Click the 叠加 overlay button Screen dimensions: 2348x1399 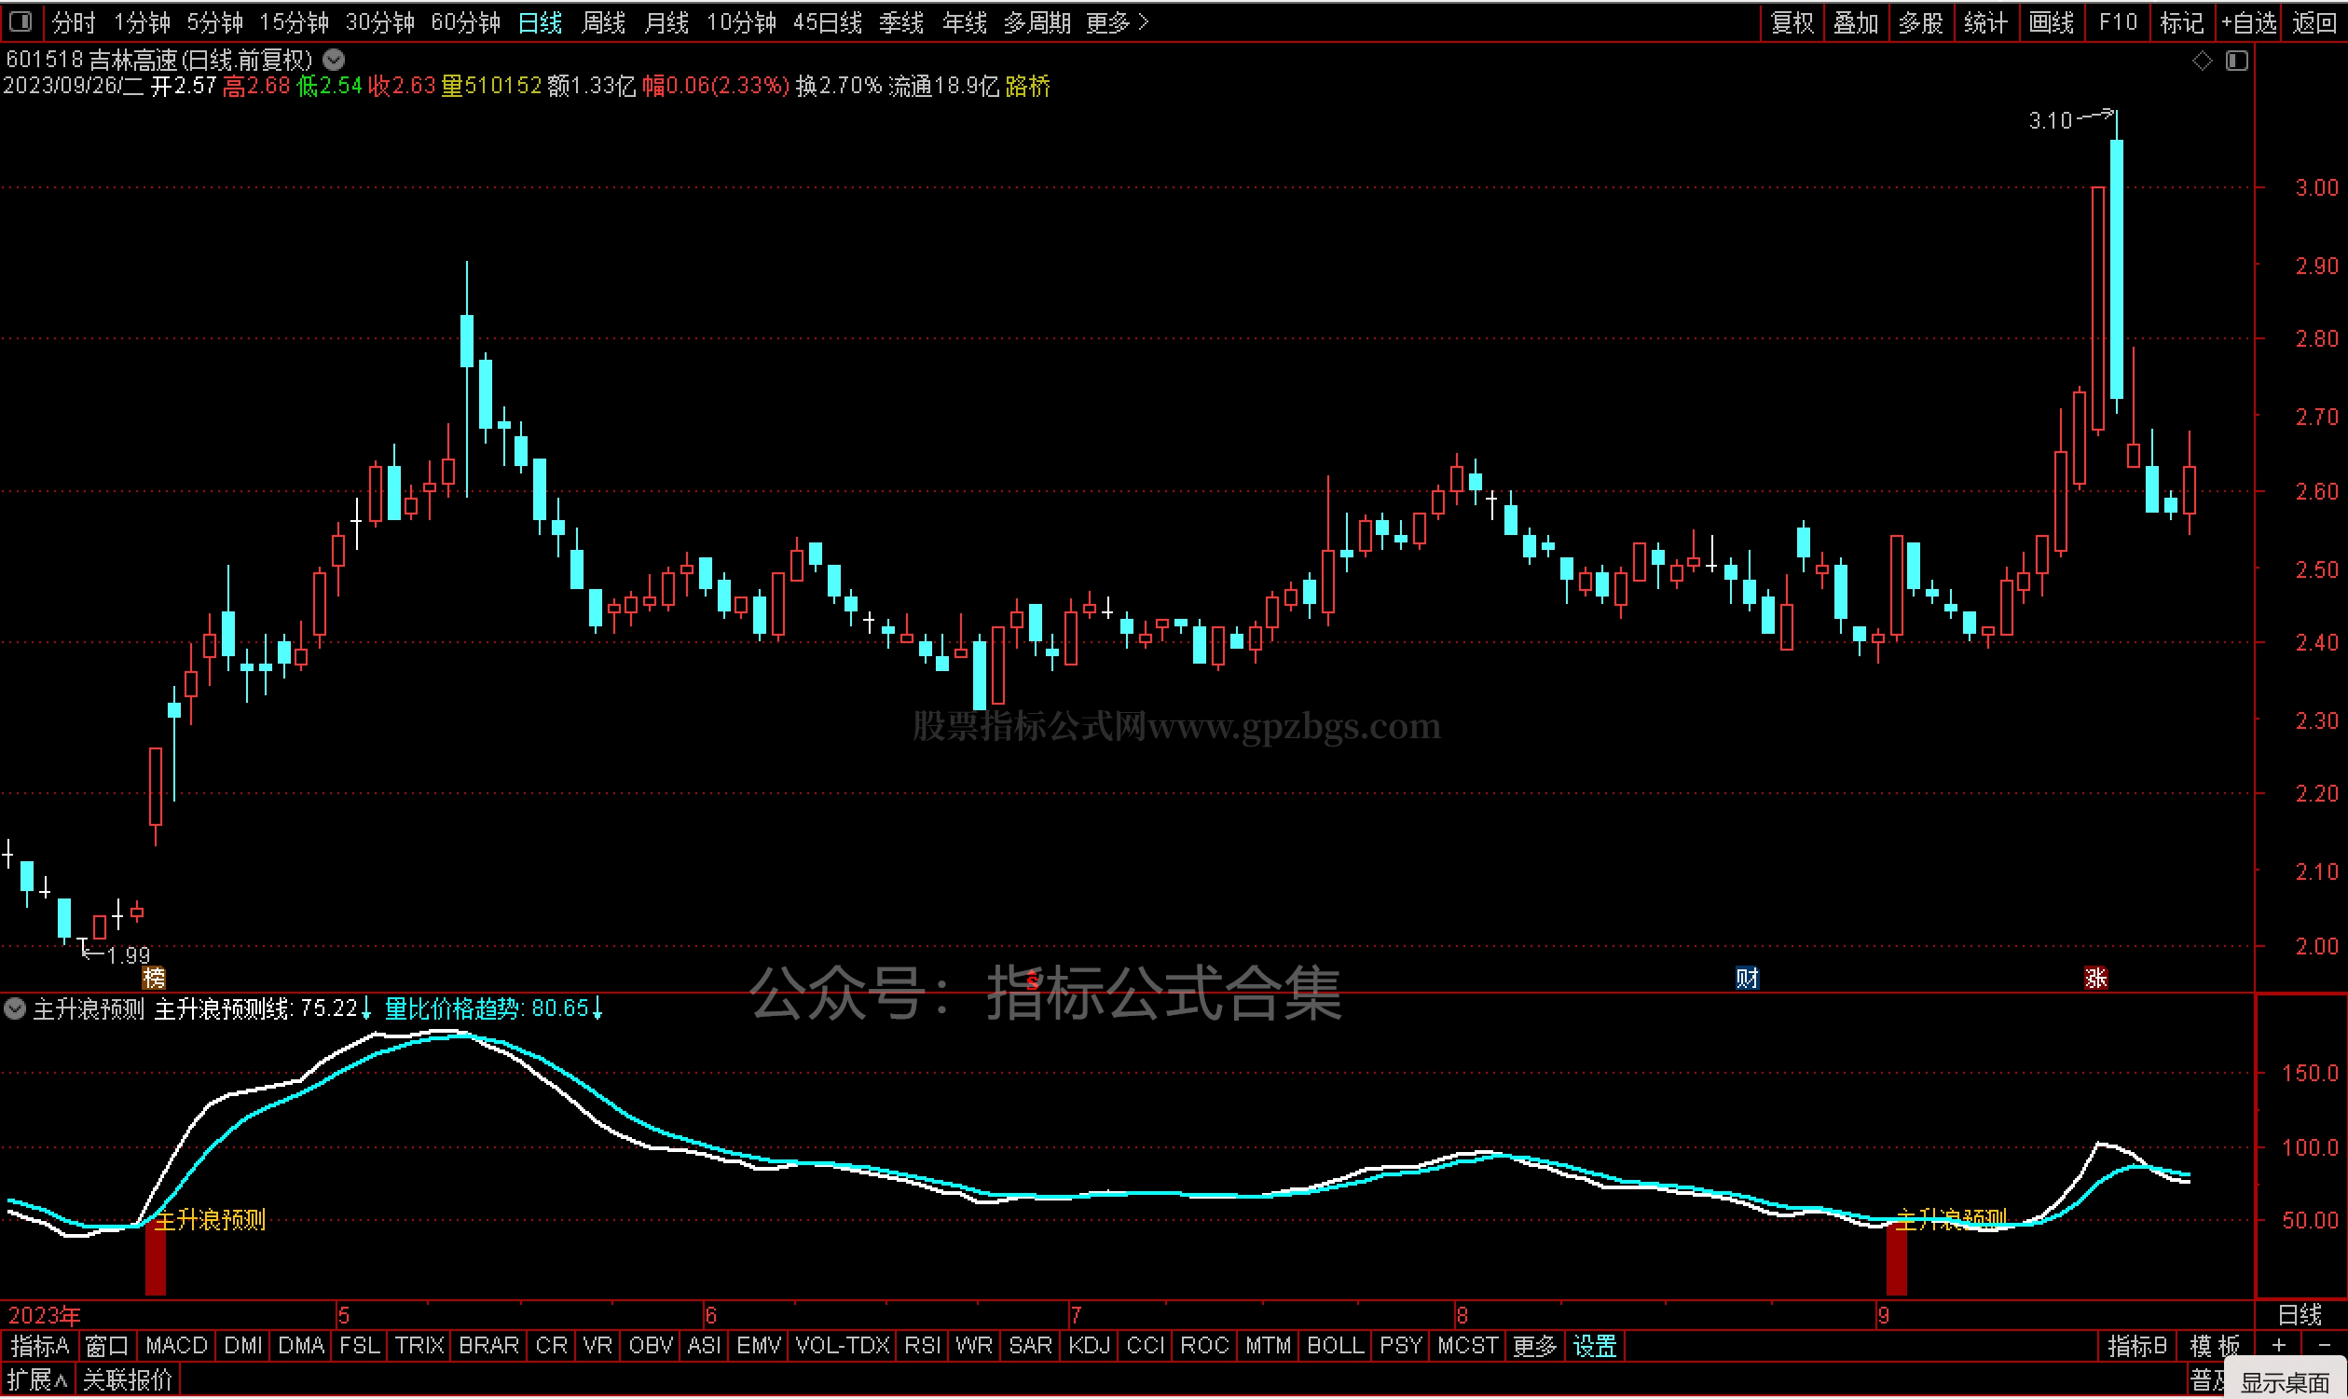coord(1856,21)
